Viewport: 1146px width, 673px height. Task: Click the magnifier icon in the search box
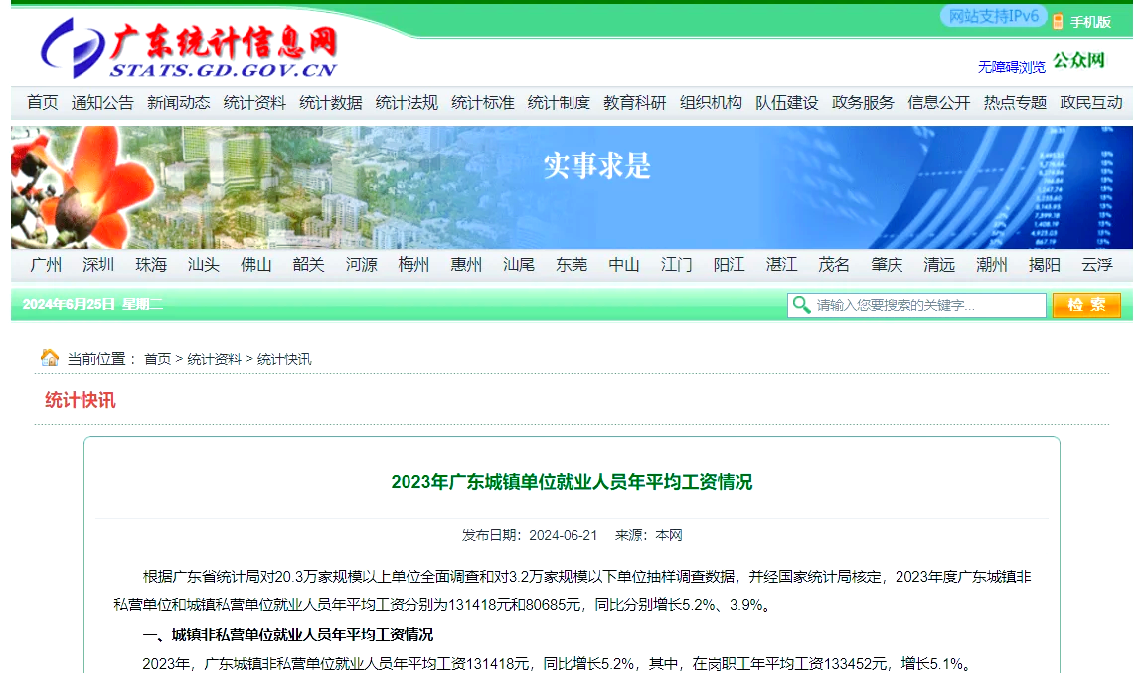[801, 305]
